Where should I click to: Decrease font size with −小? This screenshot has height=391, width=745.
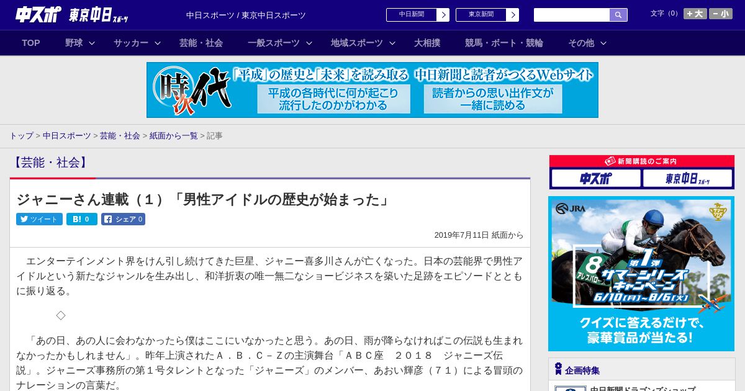click(721, 14)
